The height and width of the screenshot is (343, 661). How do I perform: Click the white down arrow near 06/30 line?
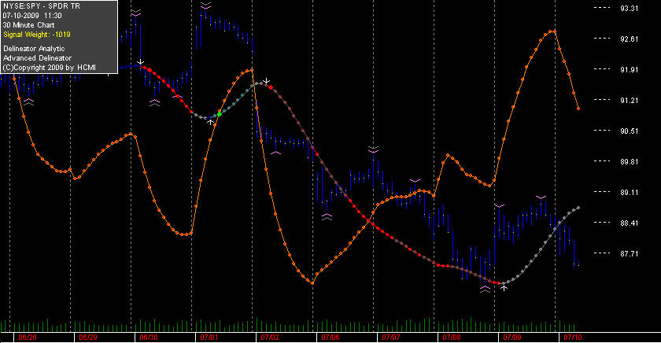pyautogui.click(x=140, y=62)
